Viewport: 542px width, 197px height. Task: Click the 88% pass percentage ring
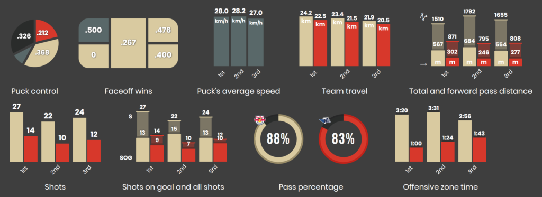coord(278,139)
